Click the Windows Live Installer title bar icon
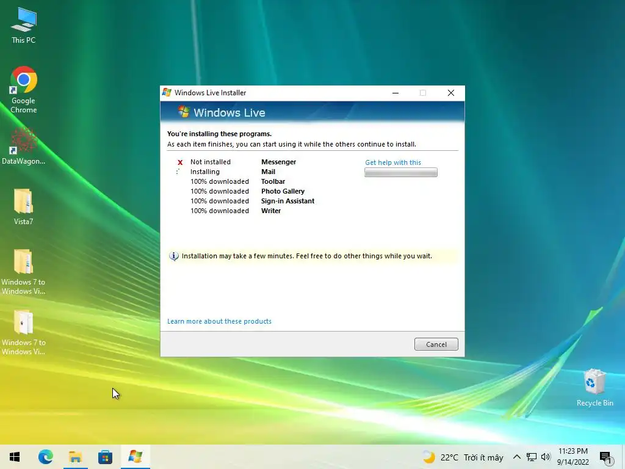Screen dimensions: 625x469 tap(167, 93)
